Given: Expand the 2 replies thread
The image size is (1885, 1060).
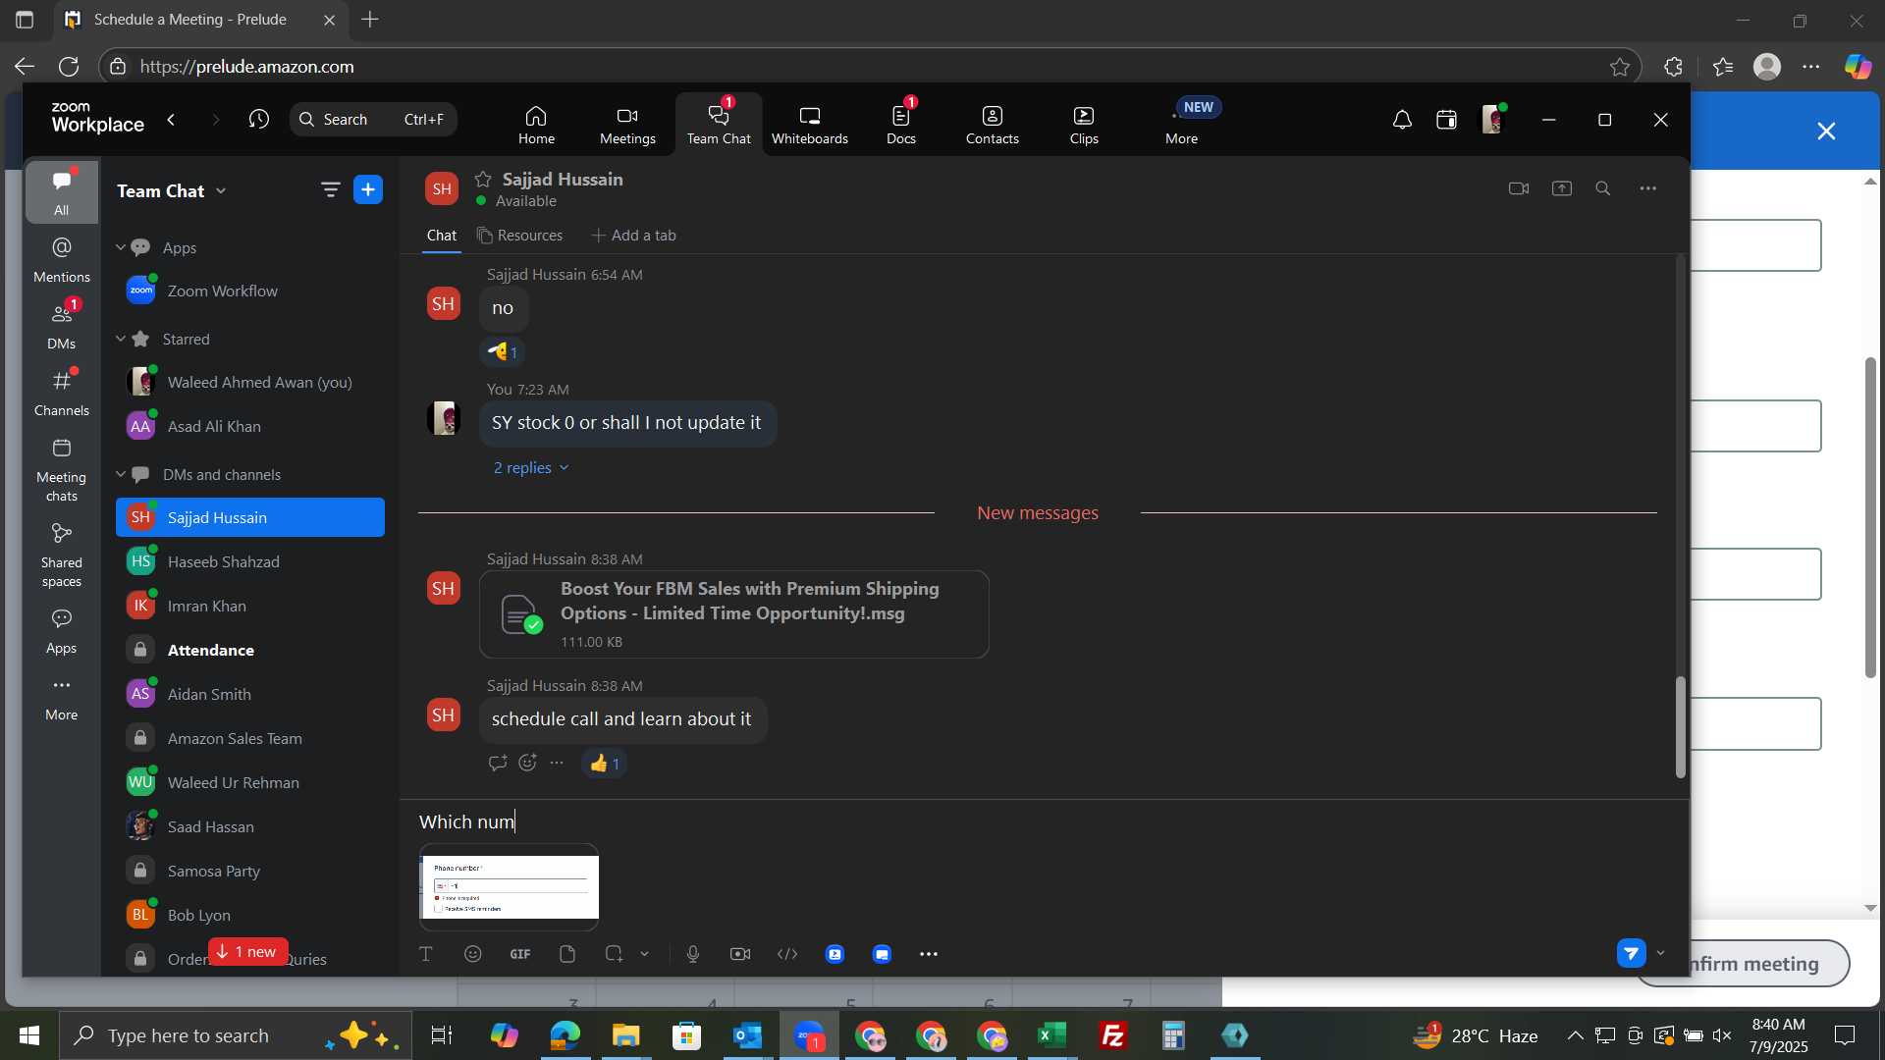Looking at the screenshot, I should coord(531,468).
